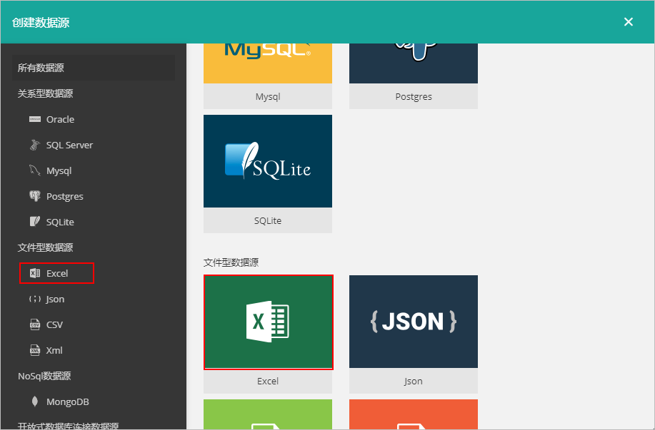Click the Oracle icon in sidebar
This screenshot has height=430, width=655.
(35, 119)
